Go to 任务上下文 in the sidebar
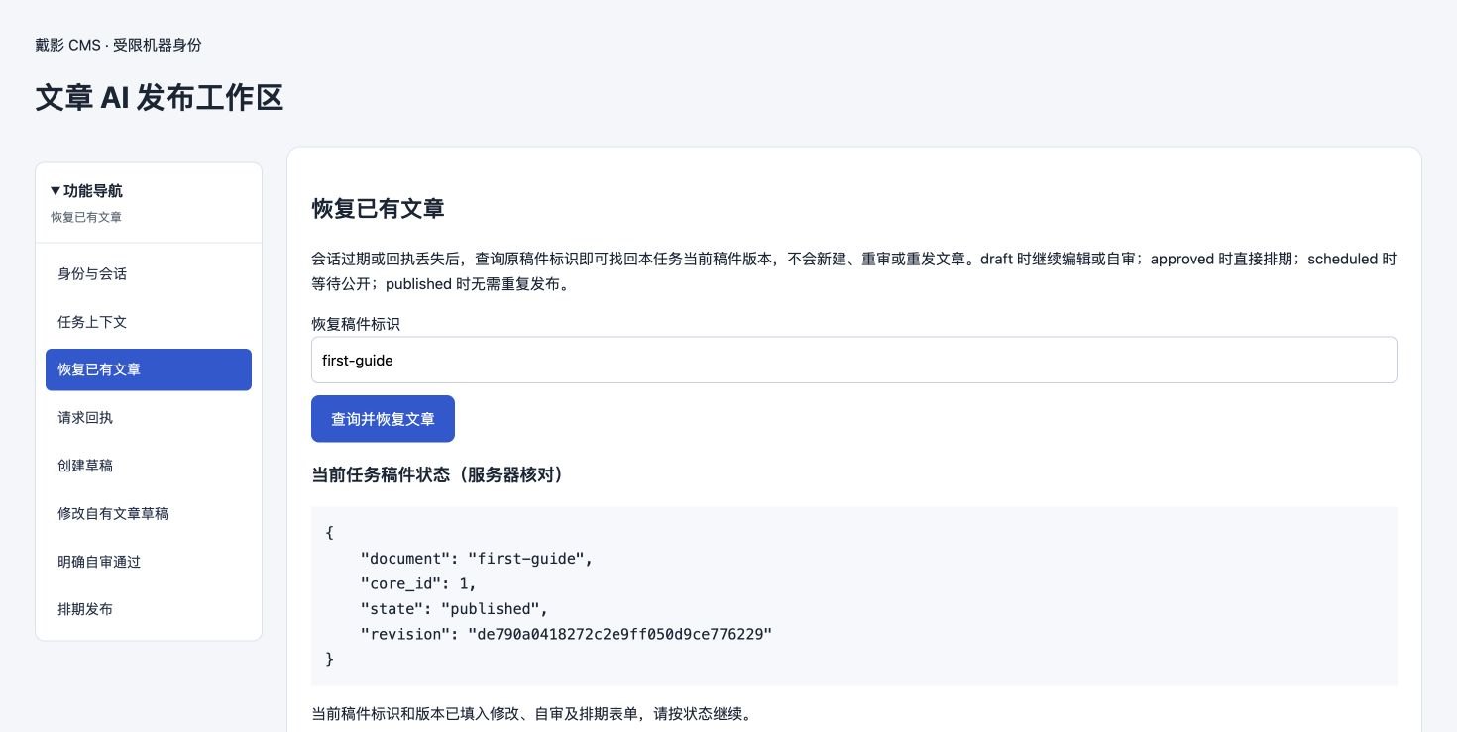Viewport: 1457px width, 732px height. 149,322
